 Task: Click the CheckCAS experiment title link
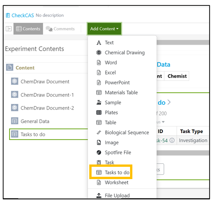[x=23, y=15]
